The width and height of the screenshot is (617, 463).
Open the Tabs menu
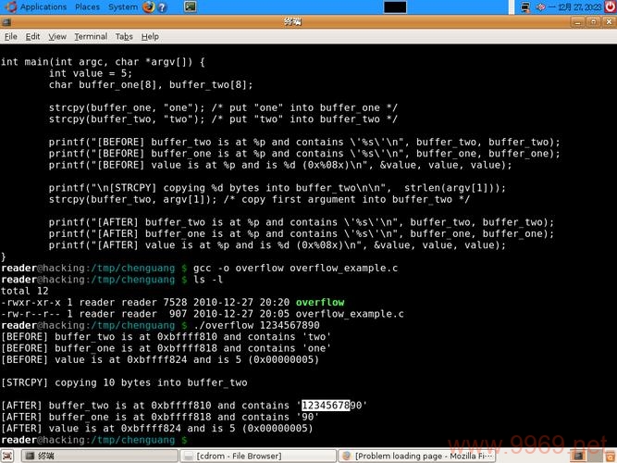point(124,37)
